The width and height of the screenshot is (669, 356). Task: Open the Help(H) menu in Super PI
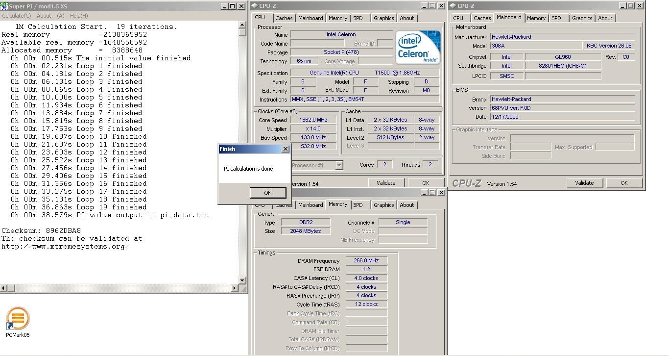(x=78, y=16)
